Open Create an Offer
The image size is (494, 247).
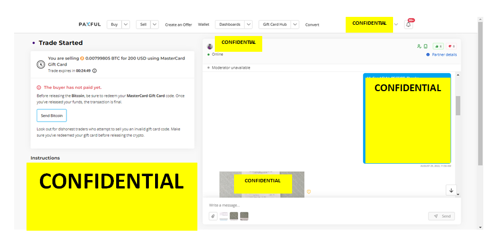point(178,25)
